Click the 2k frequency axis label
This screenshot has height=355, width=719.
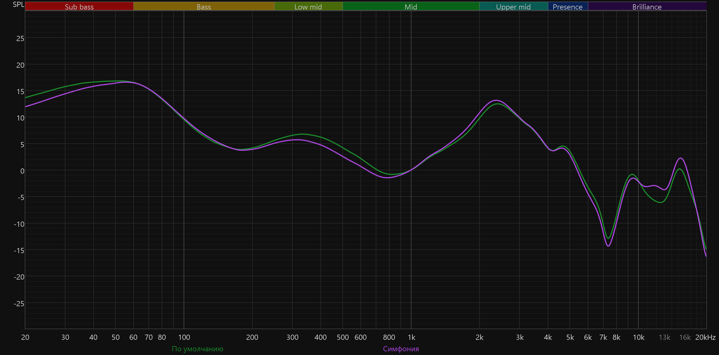479,337
